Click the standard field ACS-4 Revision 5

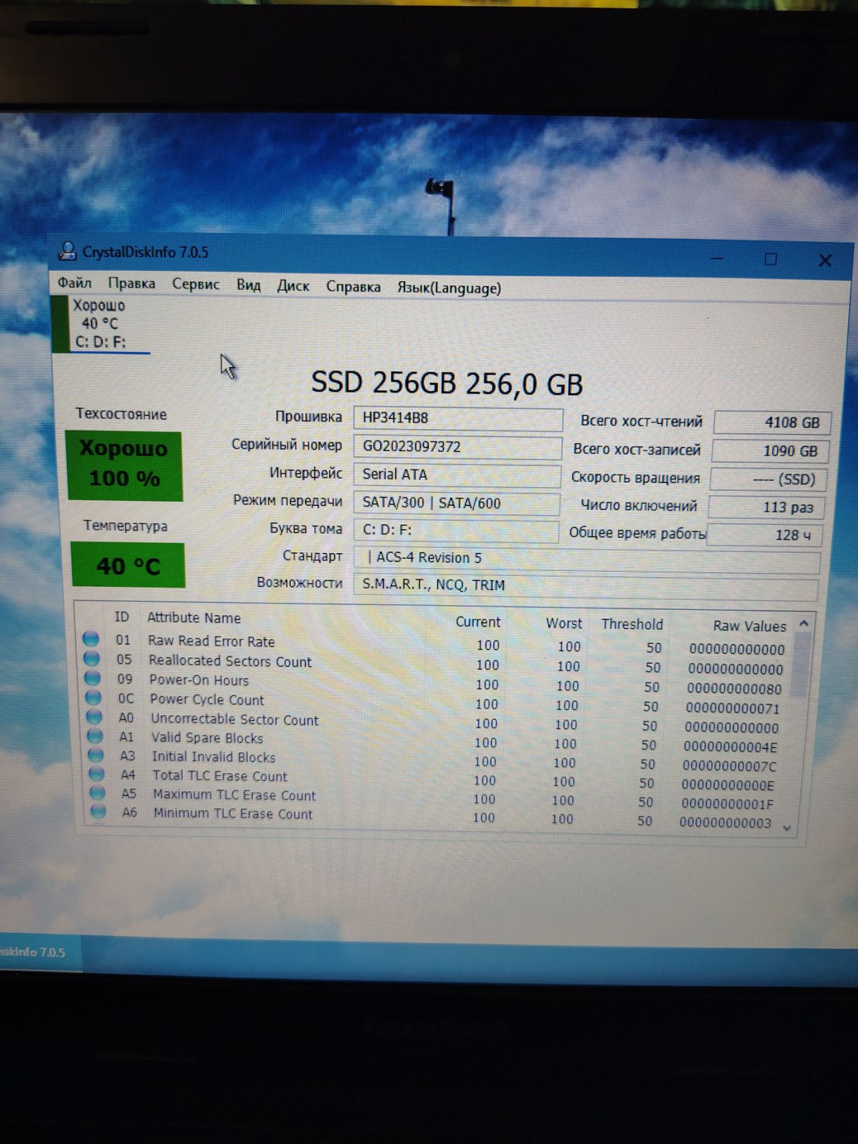coord(586,558)
